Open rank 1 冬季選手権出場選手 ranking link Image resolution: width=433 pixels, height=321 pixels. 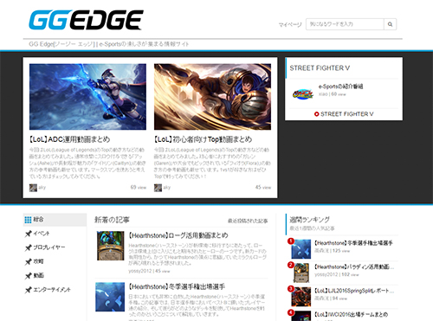tap(353, 243)
